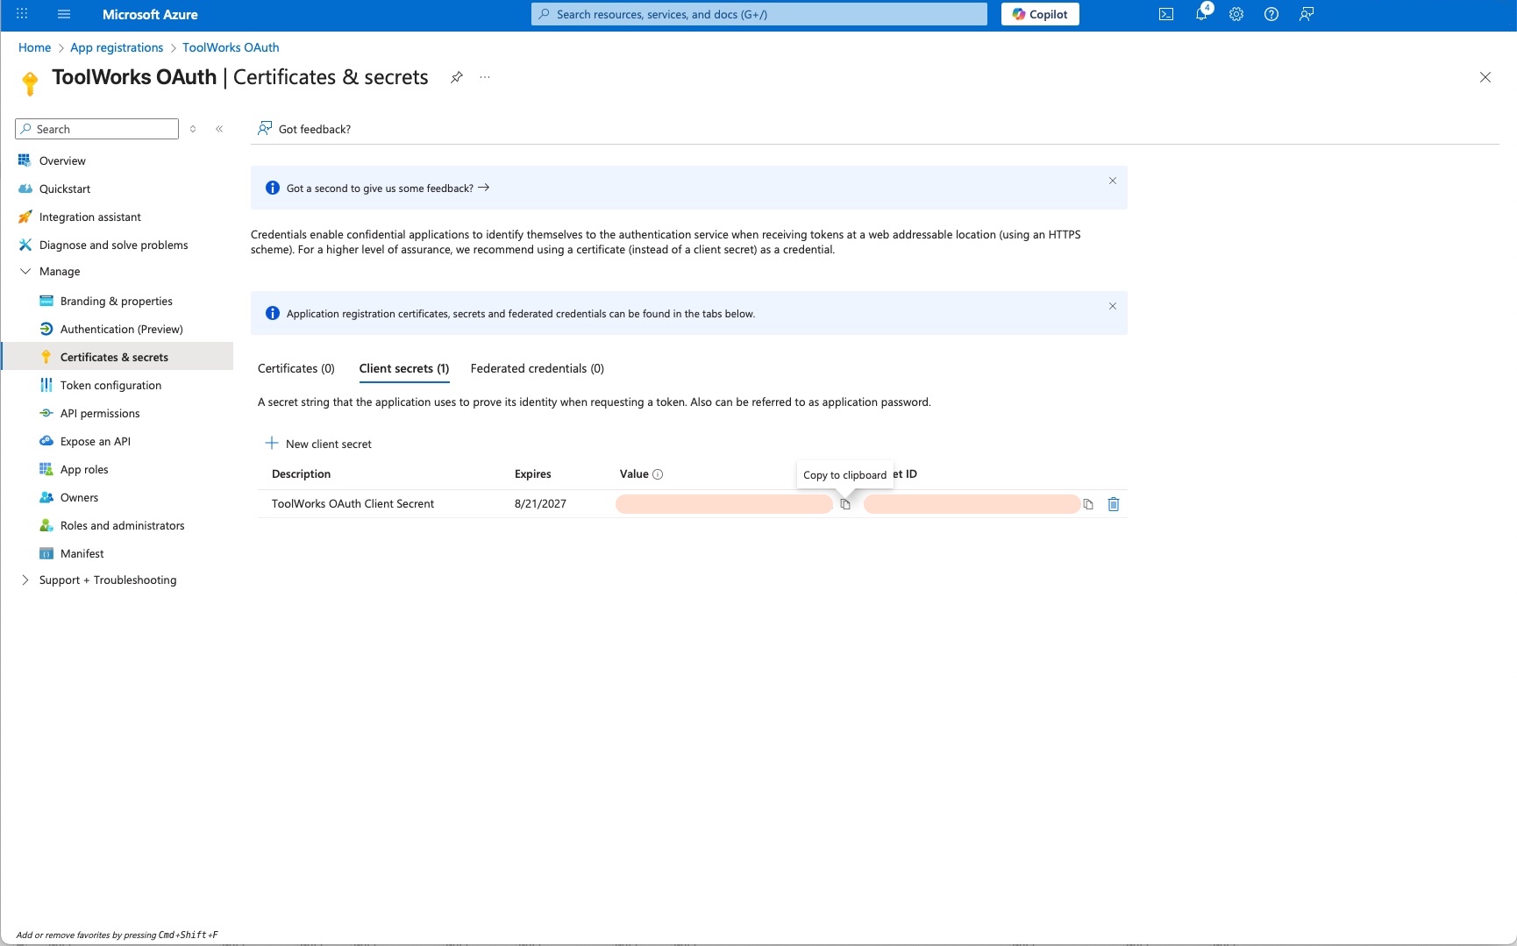Open the help question mark icon
Screen dimensions: 1517x946
coord(1271,14)
